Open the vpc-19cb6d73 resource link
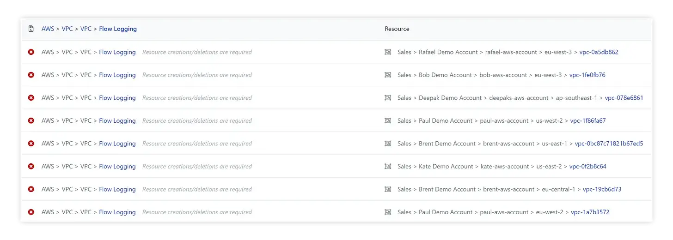673x240 pixels. coord(602,189)
